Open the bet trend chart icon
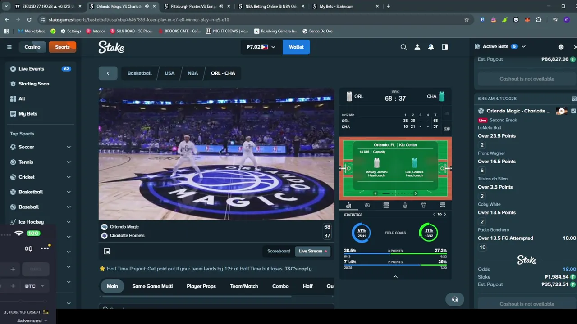The image size is (577, 324). [573, 111]
